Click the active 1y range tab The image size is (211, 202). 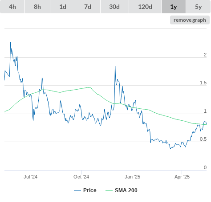point(174,7)
